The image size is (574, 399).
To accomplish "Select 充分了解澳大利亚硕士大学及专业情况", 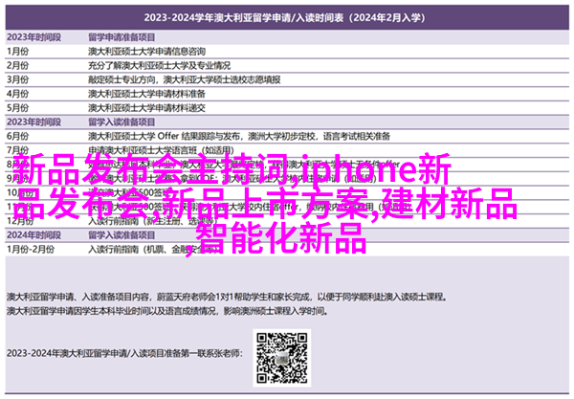I will (x=159, y=65).
